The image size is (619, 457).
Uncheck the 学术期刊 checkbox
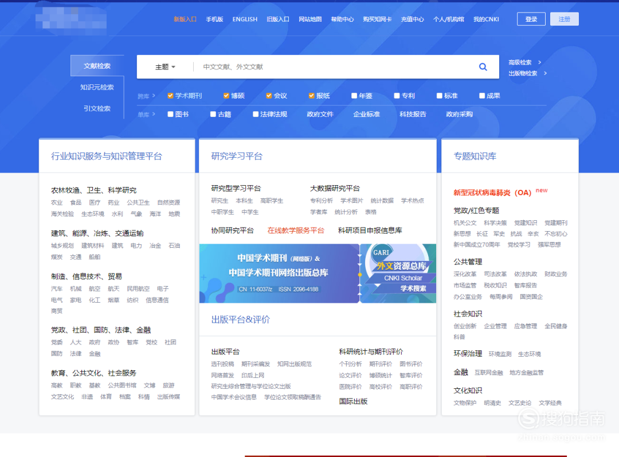coord(170,96)
